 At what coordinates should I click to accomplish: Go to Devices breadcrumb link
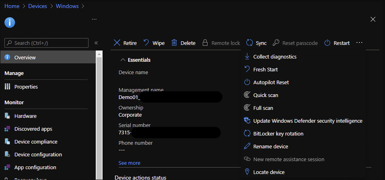(x=38, y=6)
